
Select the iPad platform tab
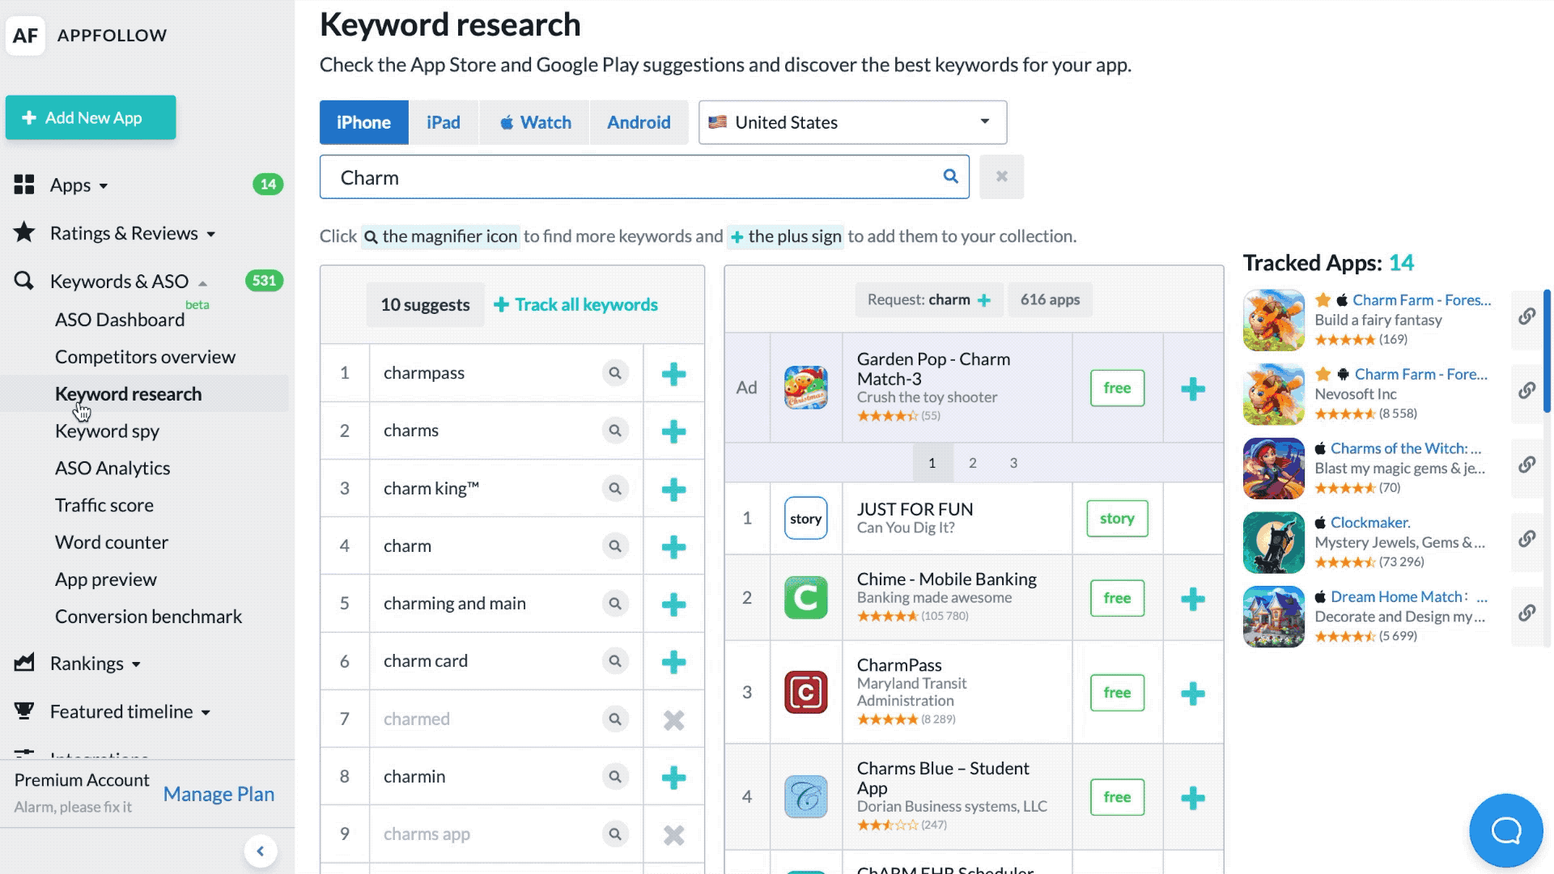pos(443,122)
